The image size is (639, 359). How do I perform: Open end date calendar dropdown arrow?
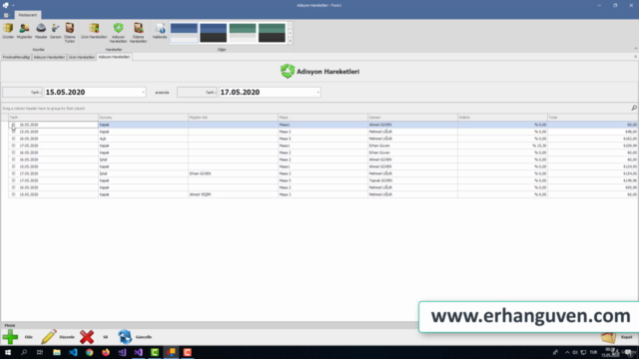click(x=318, y=93)
